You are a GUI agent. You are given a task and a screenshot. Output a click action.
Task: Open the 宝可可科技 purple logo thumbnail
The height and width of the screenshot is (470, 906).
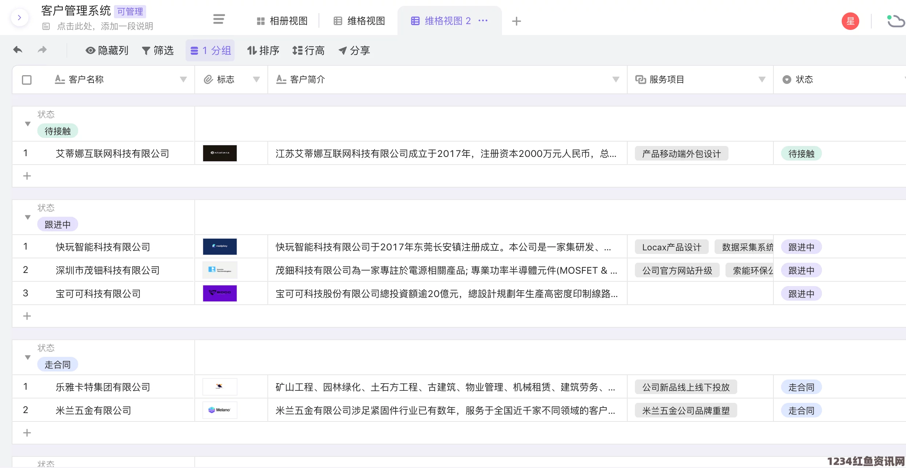pyautogui.click(x=220, y=293)
